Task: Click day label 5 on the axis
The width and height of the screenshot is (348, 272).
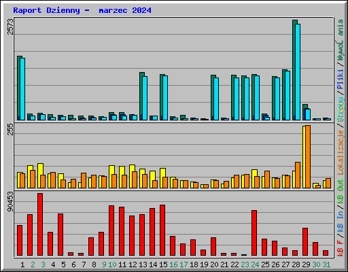Action: (x=63, y=265)
